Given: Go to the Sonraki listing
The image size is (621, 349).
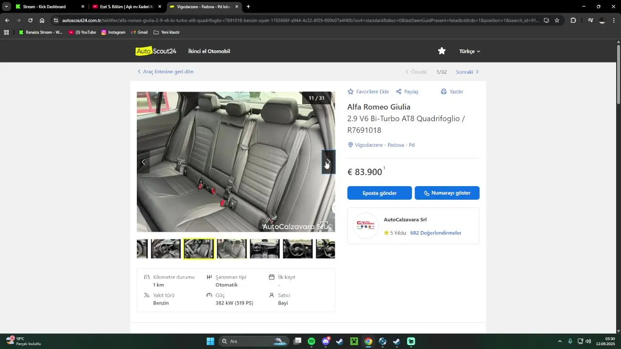Looking at the screenshot, I should [x=467, y=72].
